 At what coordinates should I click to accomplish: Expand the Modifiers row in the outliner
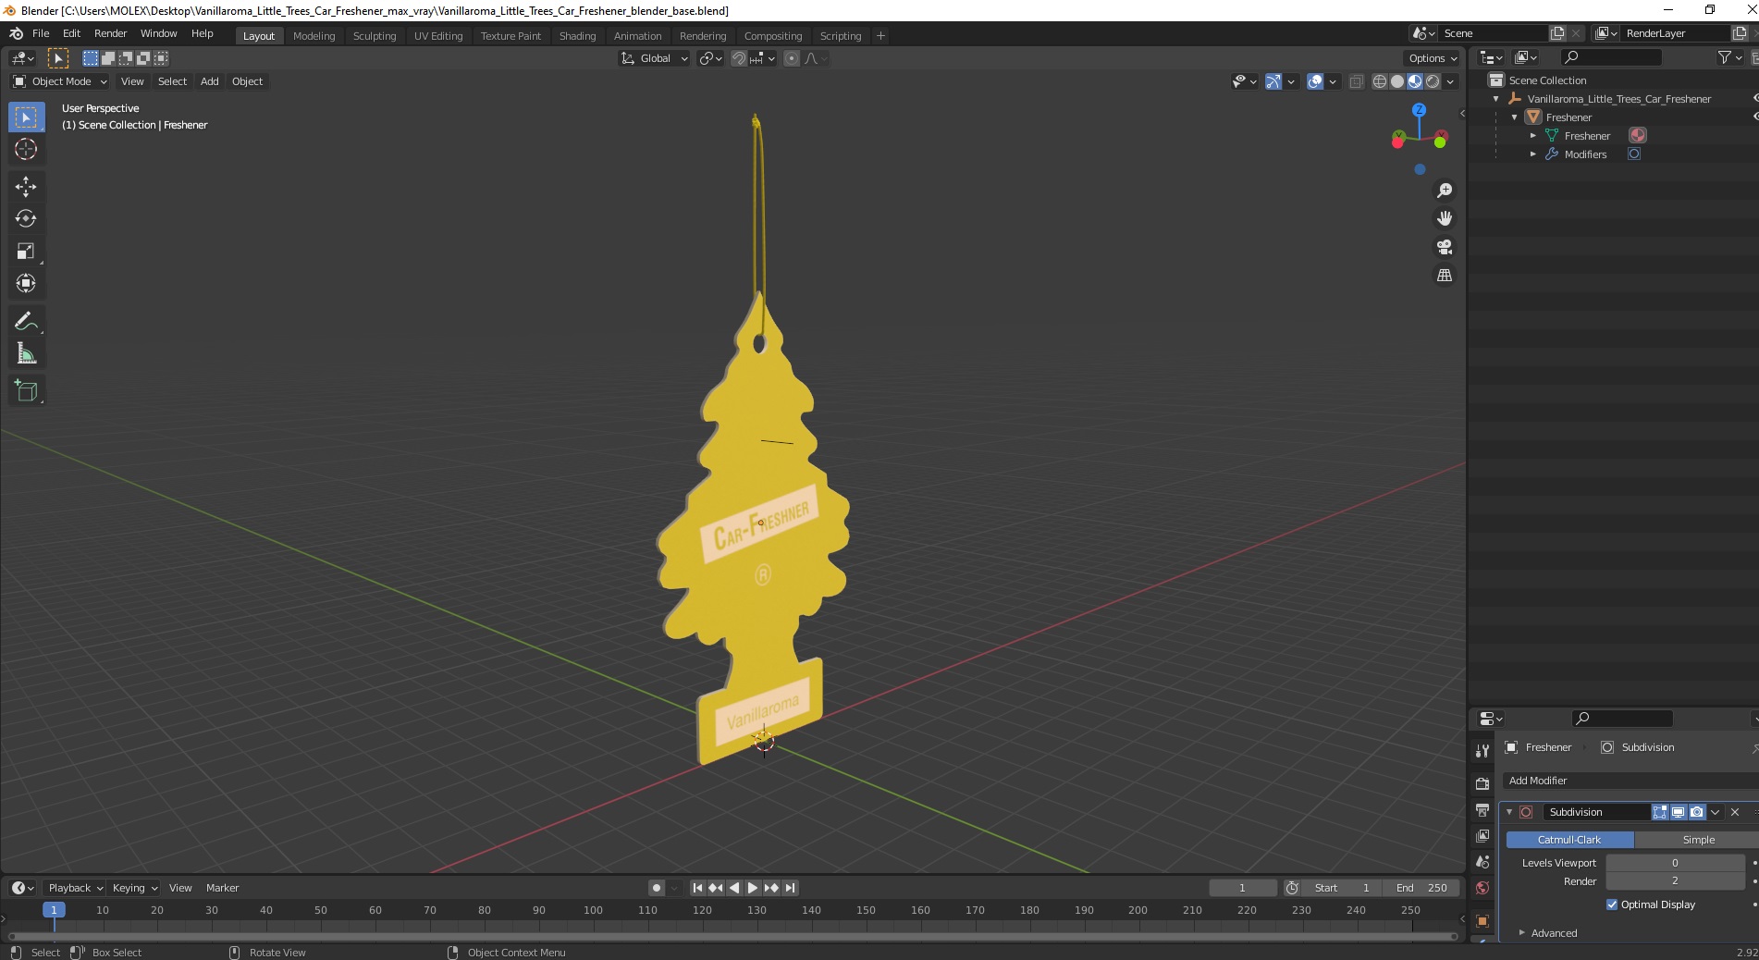point(1533,154)
